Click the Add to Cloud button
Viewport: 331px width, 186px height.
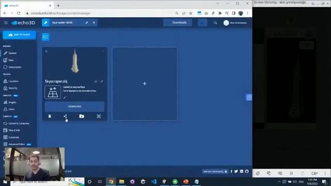pyautogui.click(x=19, y=35)
